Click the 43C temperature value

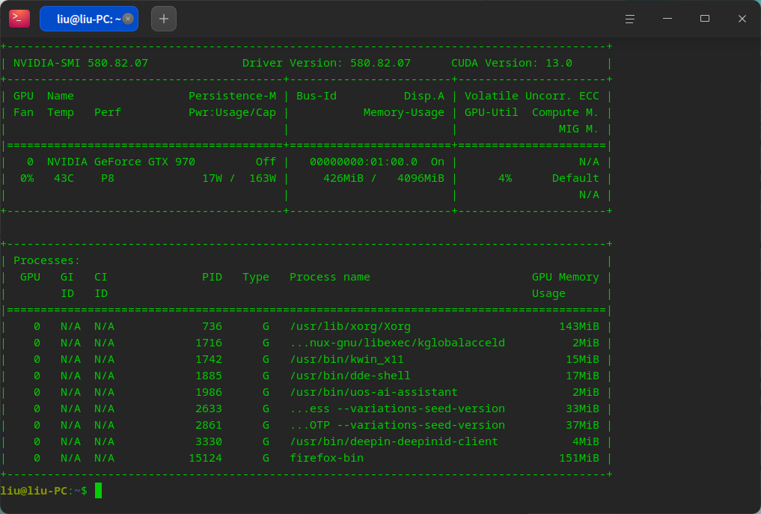(x=64, y=178)
